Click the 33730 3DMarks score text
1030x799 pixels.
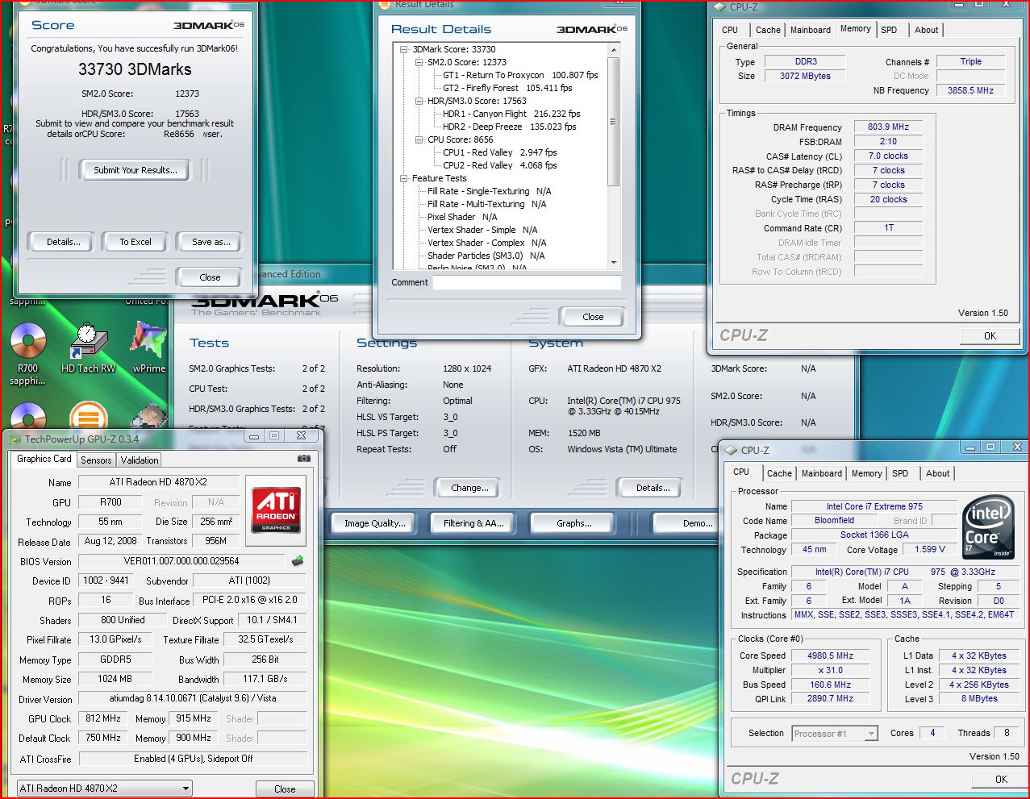tap(135, 69)
